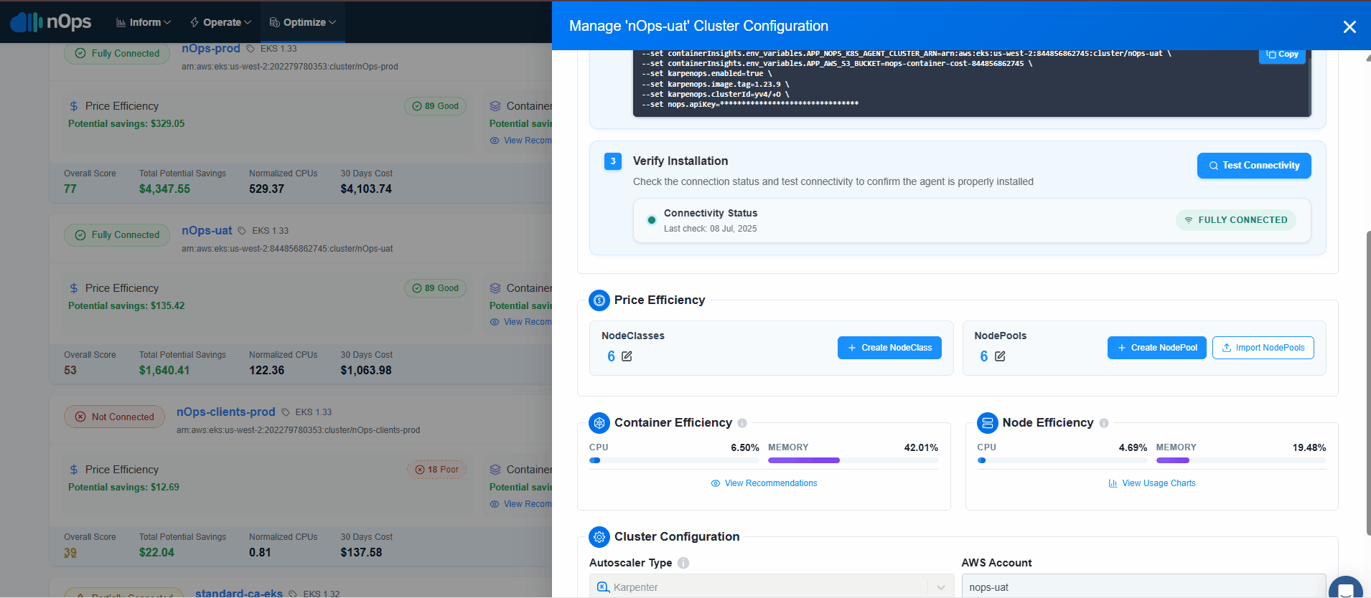This screenshot has width=1371, height=598.
Task: Edit NodePools using the pencil icon
Action: coord(1000,356)
